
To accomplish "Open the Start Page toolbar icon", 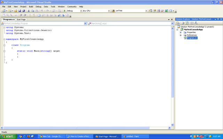I will coord(167,11).
